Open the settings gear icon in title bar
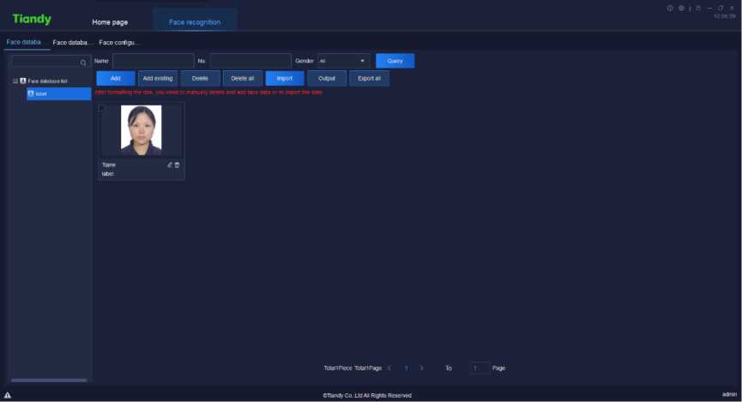 coord(681,9)
